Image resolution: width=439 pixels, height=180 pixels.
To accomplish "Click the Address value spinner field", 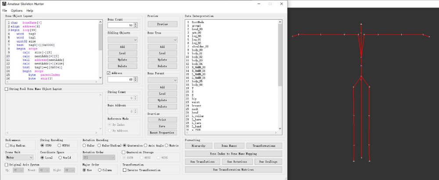I will pos(120,80).
